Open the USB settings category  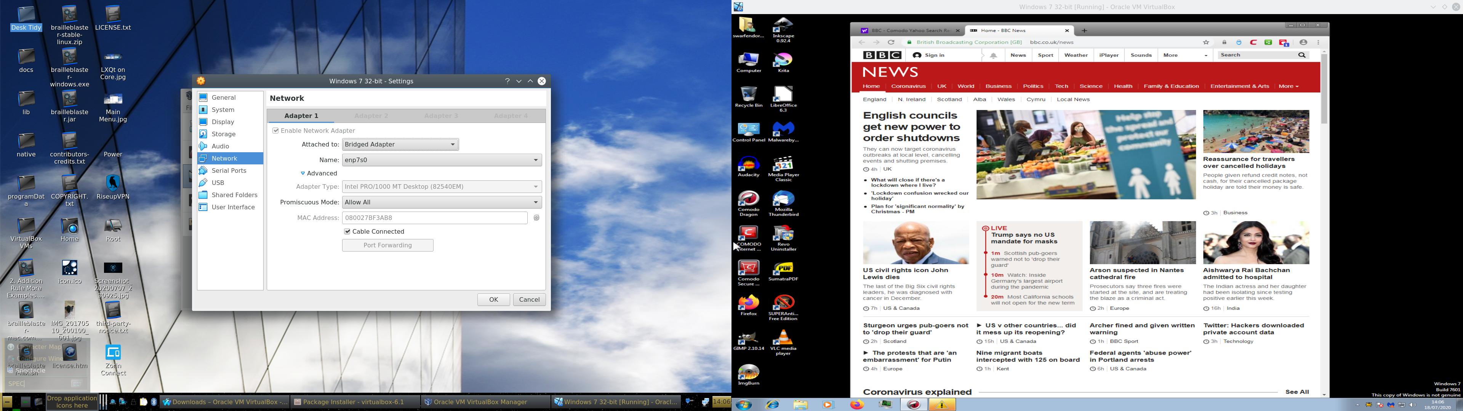tap(218, 183)
